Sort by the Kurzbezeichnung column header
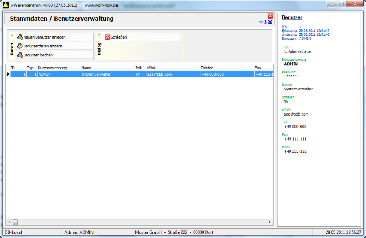The height and width of the screenshot is (238, 366). point(52,68)
